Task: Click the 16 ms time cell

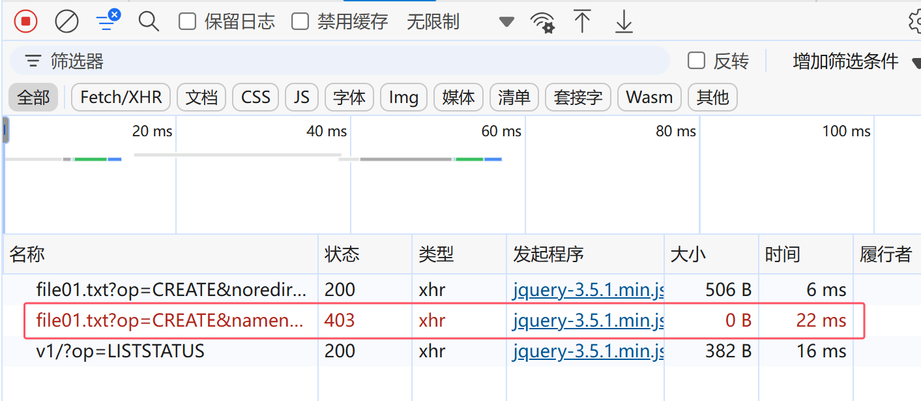Action: [806, 351]
